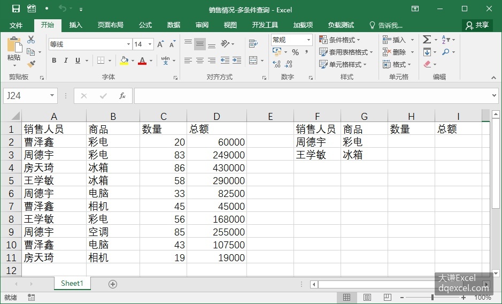Toggle align text left
Screen dimensions: 502x304
point(188,60)
